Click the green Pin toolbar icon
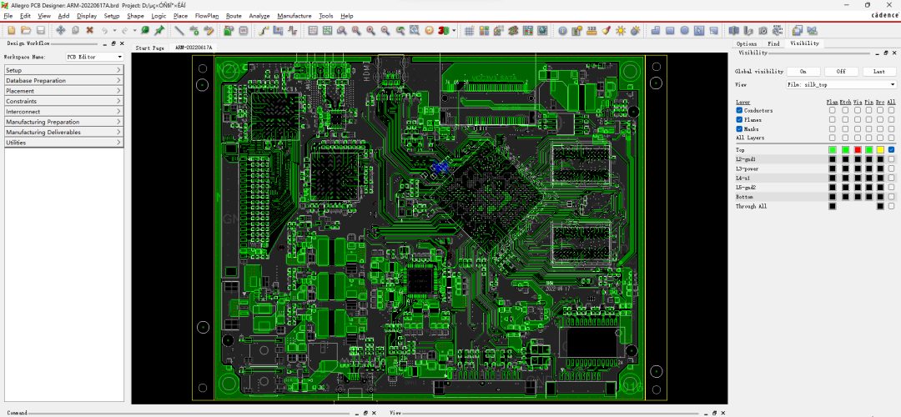This screenshot has width=901, height=417. [159, 31]
